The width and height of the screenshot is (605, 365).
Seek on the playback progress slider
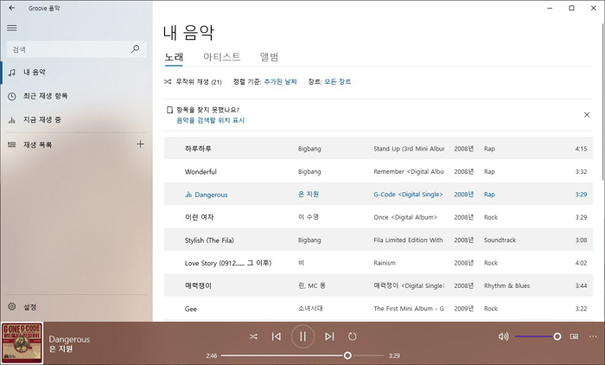[302, 355]
